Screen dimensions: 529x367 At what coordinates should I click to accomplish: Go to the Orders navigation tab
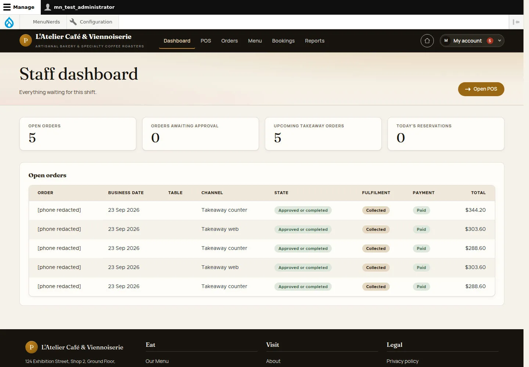230,41
